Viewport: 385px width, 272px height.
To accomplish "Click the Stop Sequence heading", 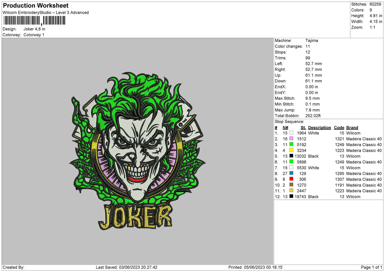I will point(289,122).
